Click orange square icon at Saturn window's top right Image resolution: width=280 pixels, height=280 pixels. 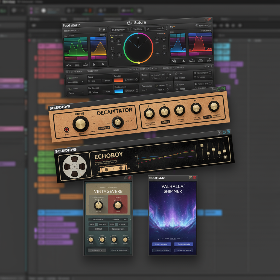pos(206,20)
